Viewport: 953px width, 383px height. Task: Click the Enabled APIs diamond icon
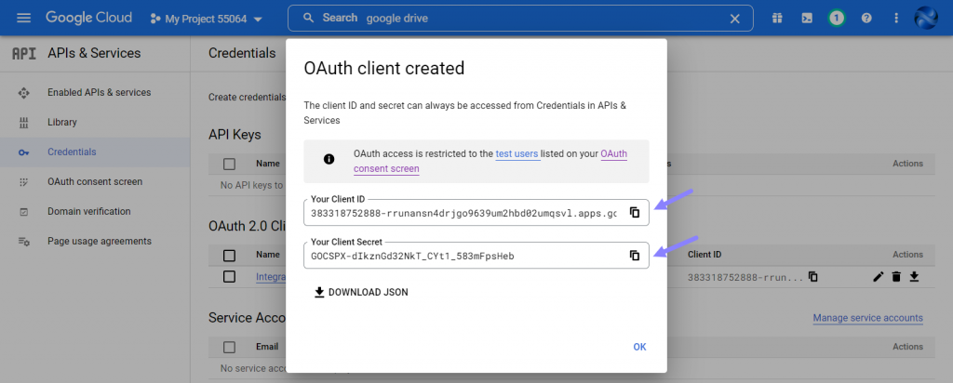[x=23, y=93]
